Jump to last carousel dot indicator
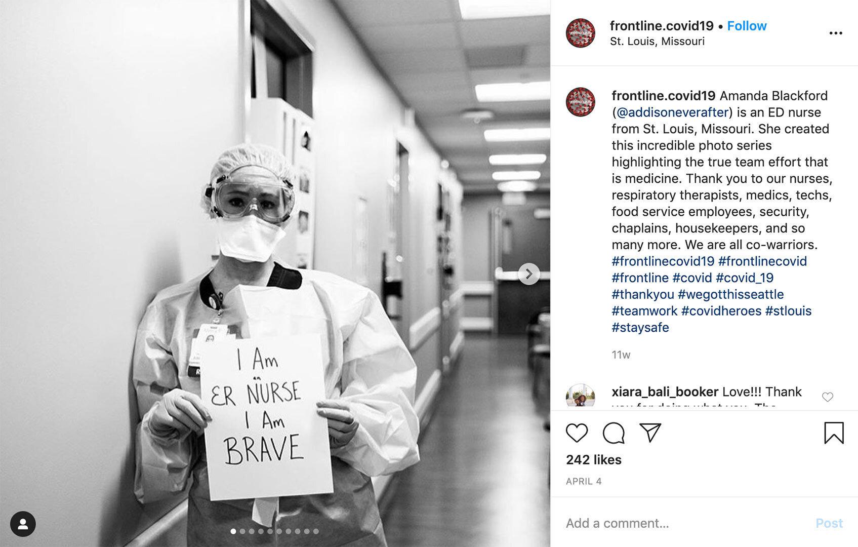The height and width of the screenshot is (547, 858). click(x=316, y=531)
